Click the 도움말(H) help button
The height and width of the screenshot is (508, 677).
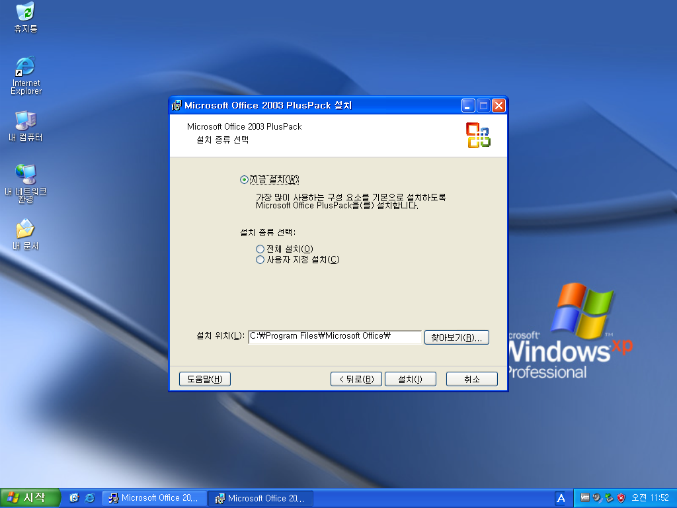[205, 379]
